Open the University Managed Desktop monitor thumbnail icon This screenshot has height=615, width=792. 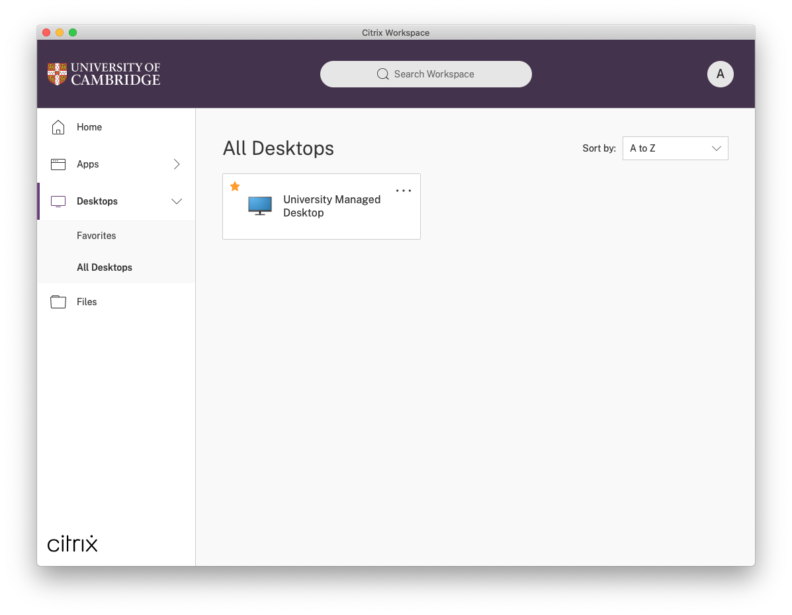click(259, 205)
